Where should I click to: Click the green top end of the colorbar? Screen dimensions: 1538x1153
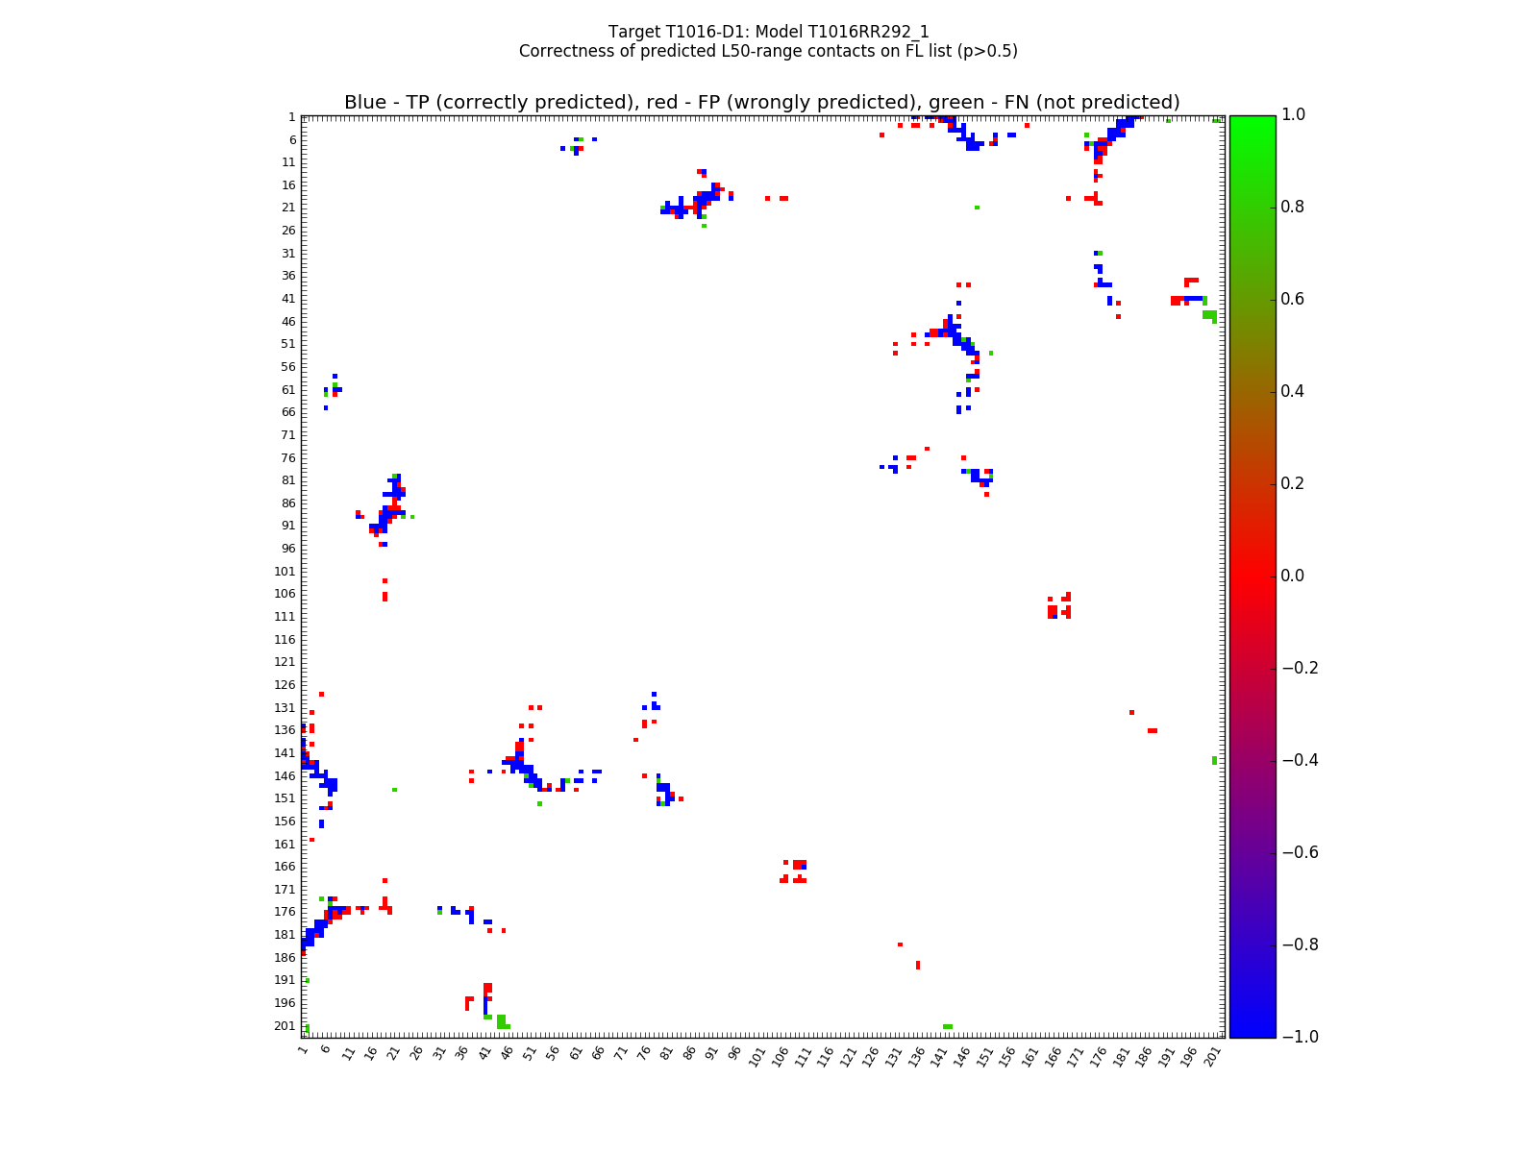click(x=1252, y=121)
